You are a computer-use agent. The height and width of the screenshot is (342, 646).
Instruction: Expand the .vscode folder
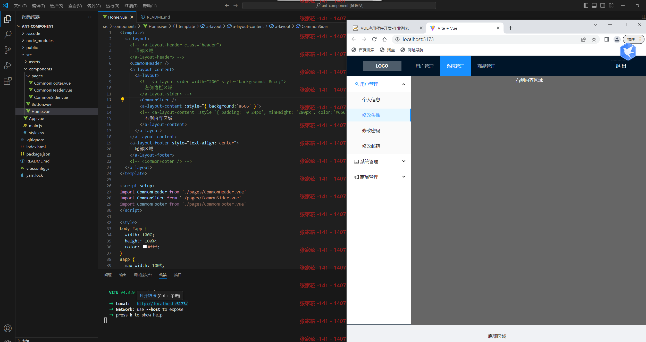click(23, 33)
